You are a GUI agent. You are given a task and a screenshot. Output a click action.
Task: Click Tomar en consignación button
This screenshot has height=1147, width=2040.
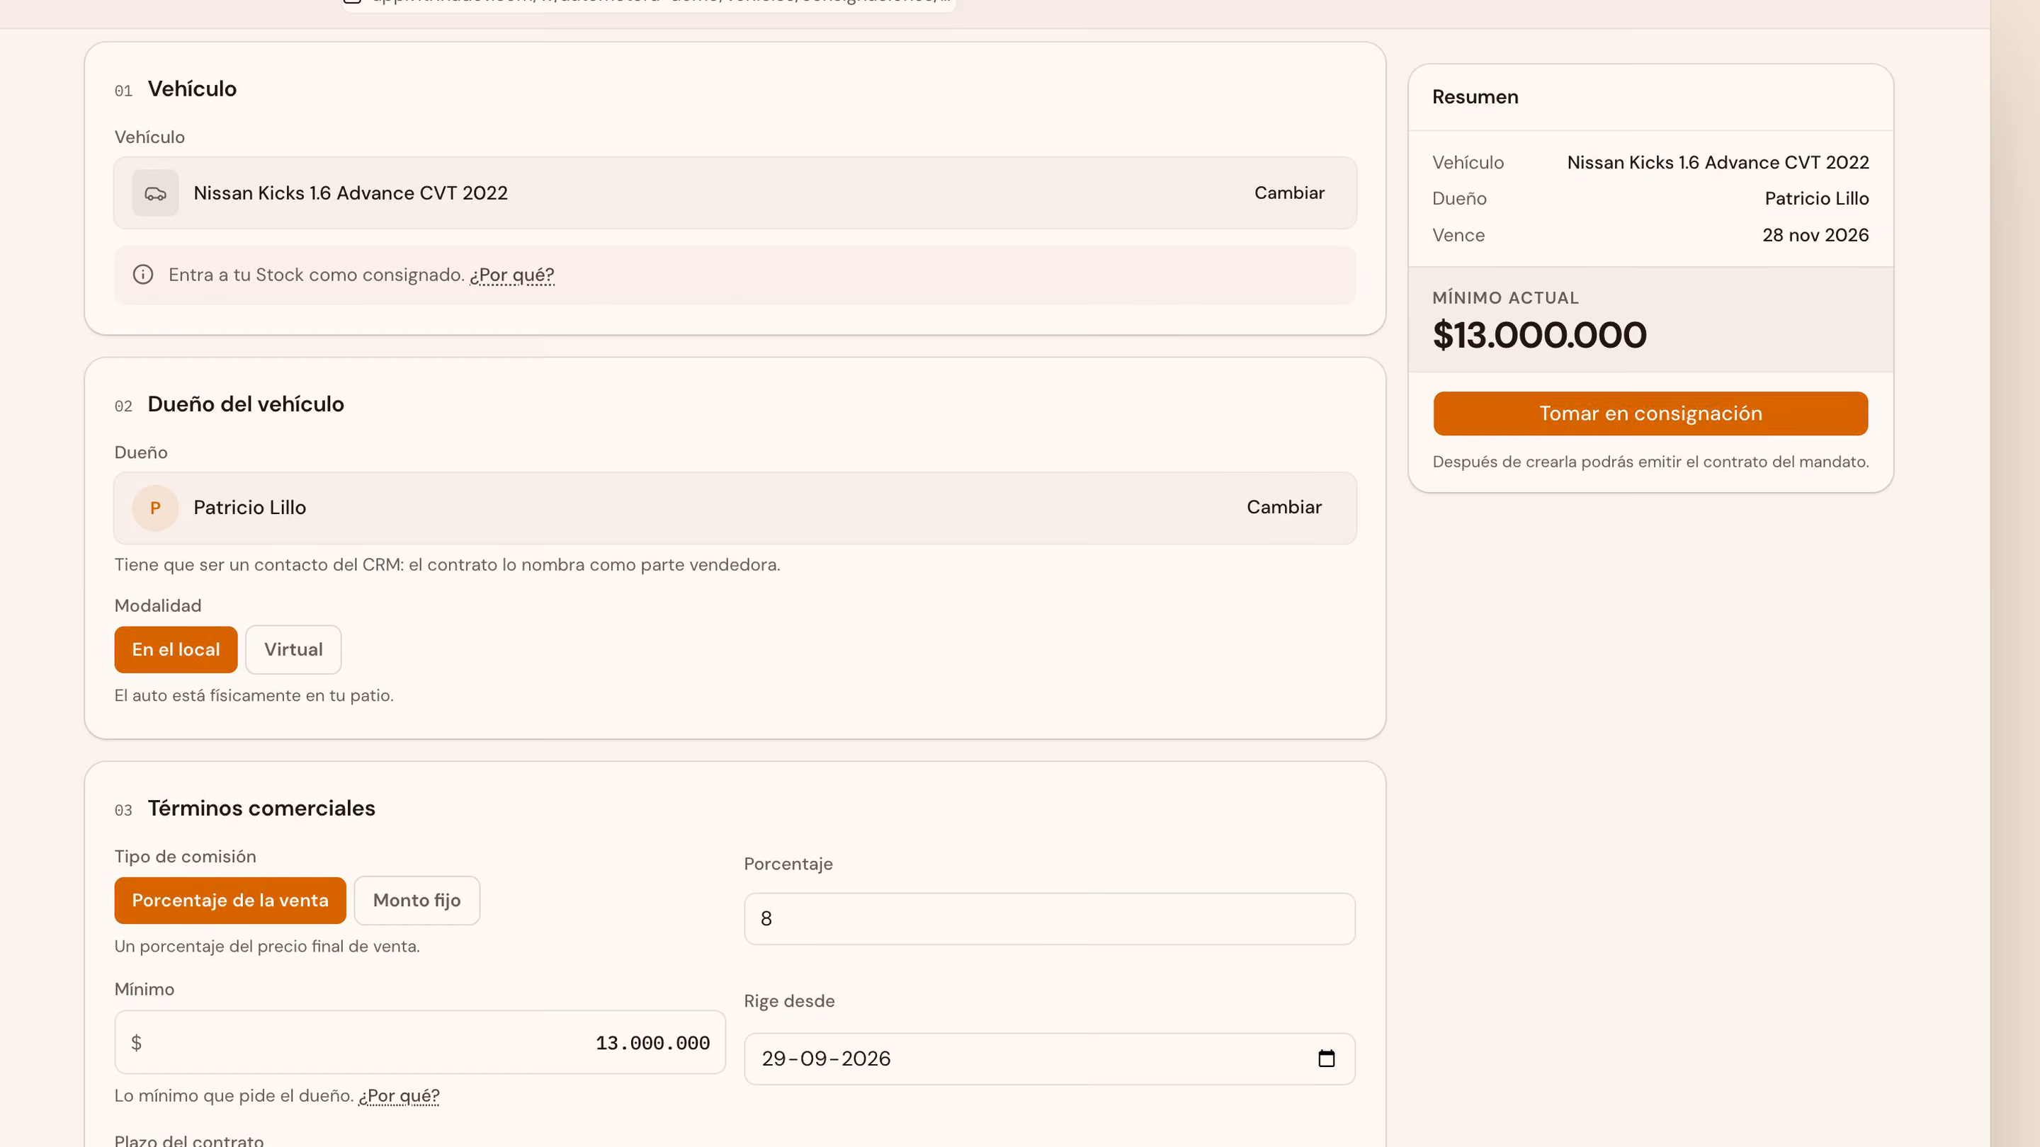click(1650, 413)
